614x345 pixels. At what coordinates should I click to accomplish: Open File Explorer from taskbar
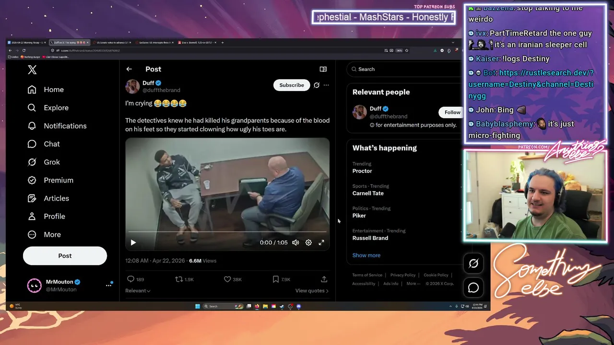(265, 306)
